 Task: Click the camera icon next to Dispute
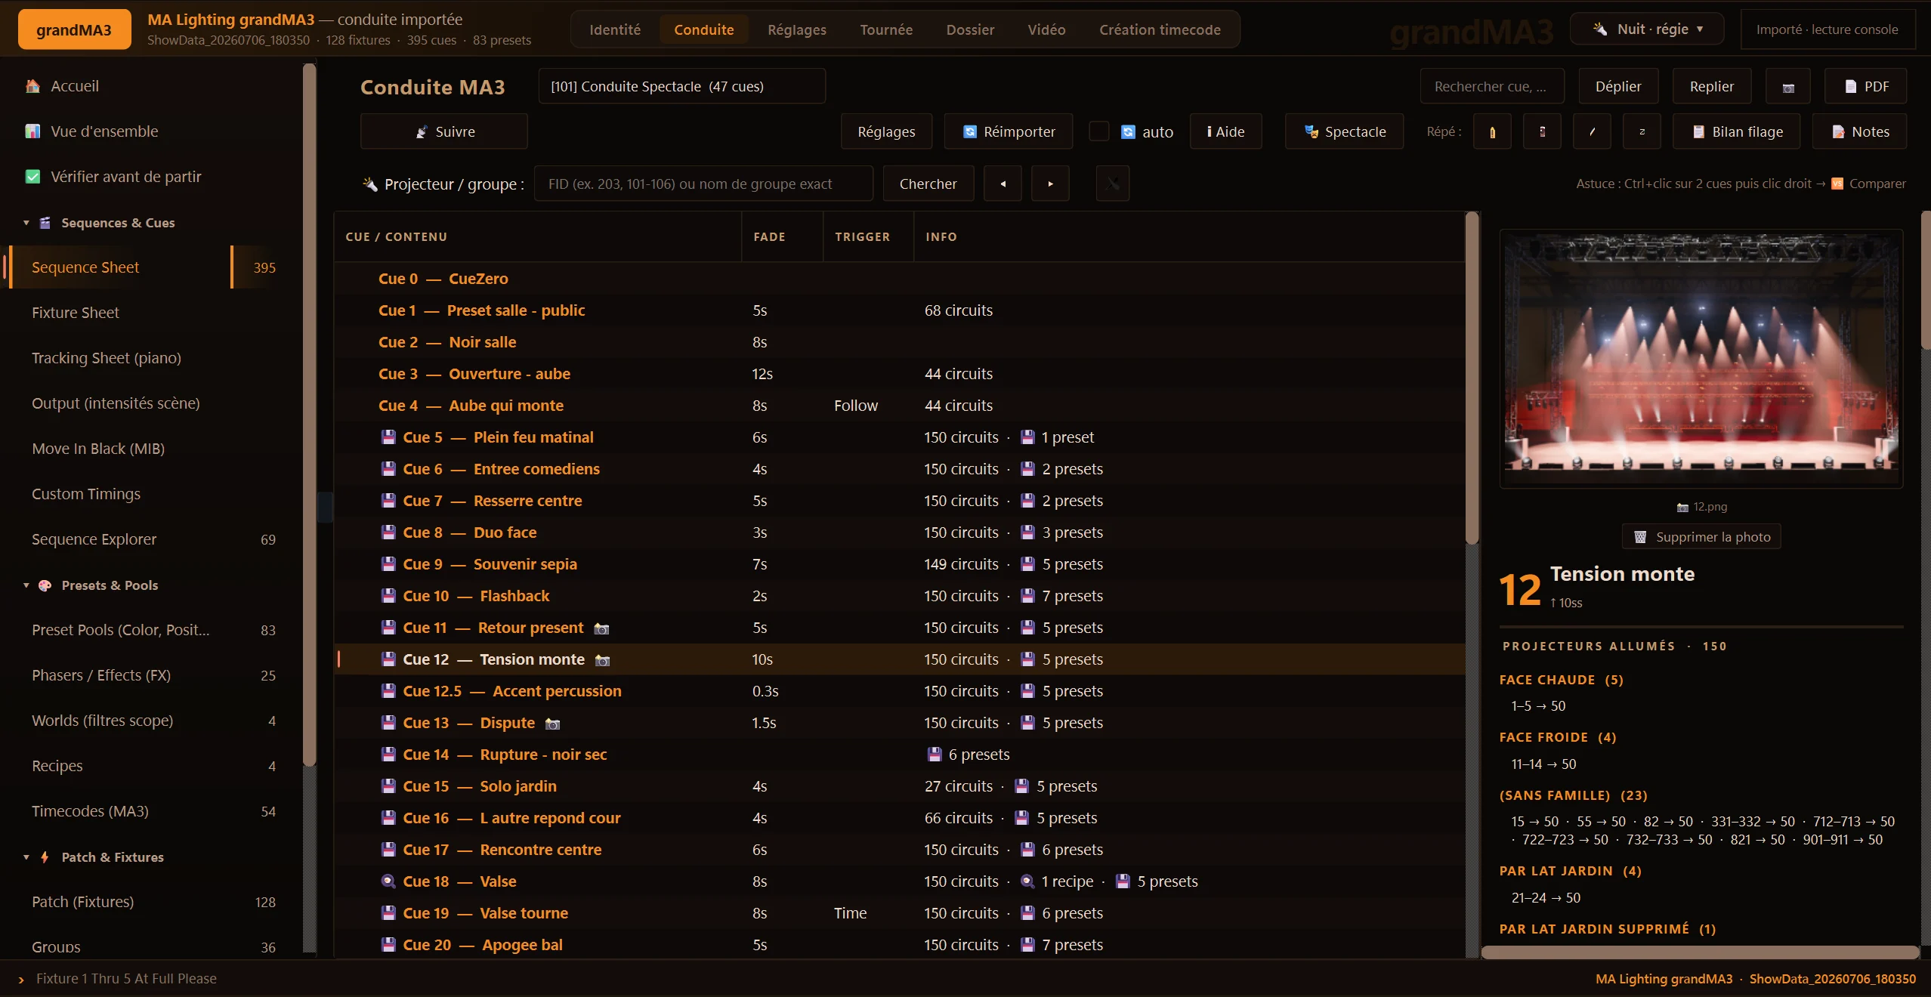pyautogui.click(x=553, y=724)
